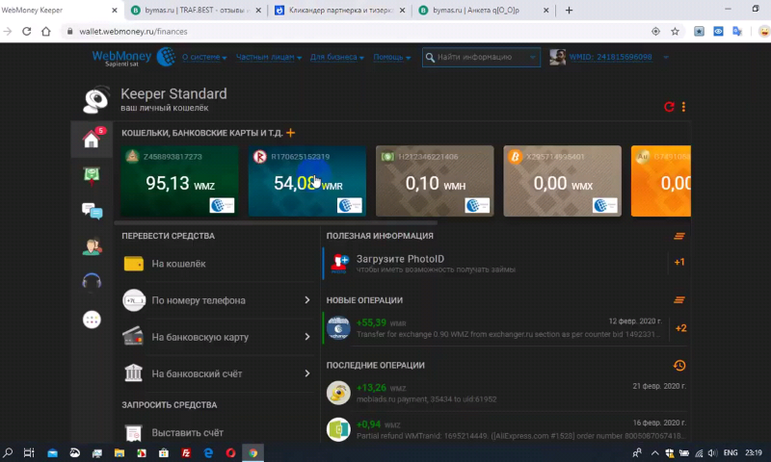The height and width of the screenshot is (462, 771).
Task: Open the home icon in the sidebar
Action: (92, 141)
